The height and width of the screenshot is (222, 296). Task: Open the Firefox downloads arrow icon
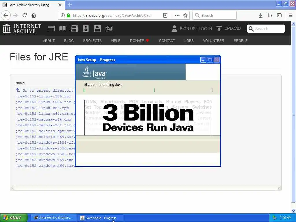coord(261,15)
